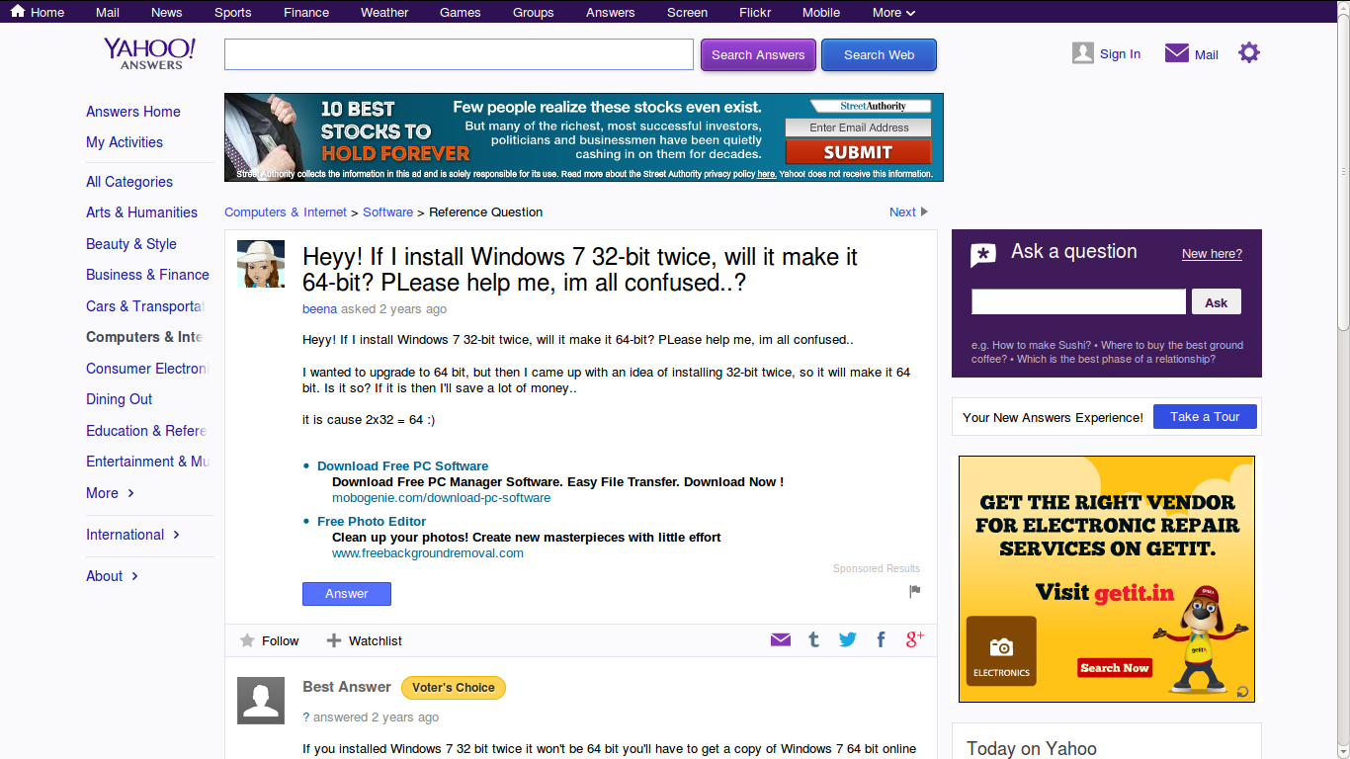Screen dimensions: 1350x759
Task: Click the Voter's Choice badge
Action: pos(454,688)
